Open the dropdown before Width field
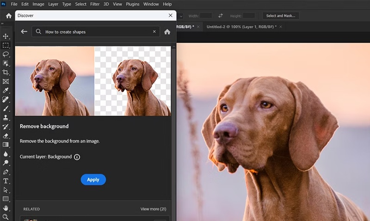 click(x=181, y=16)
